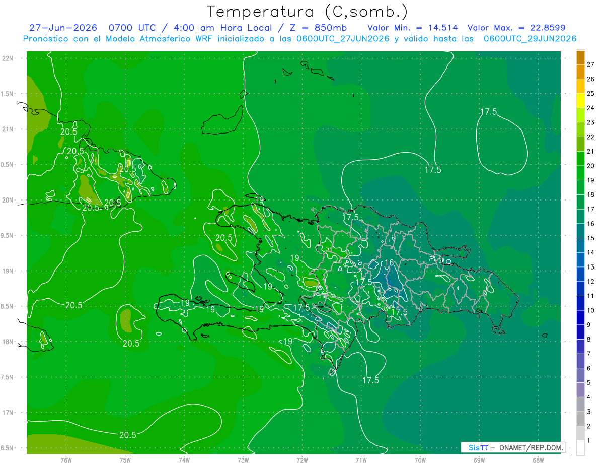Screen dimensions: 604x467
Task: Click legend value '18'
Action: (591, 195)
